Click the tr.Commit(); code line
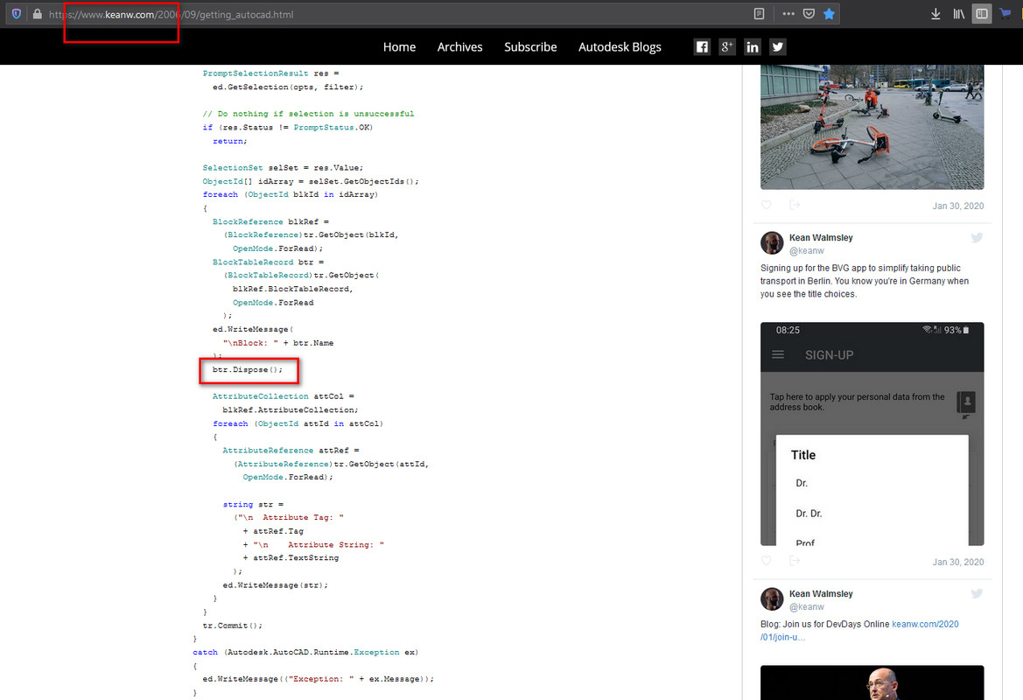The width and height of the screenshot is (1023, 700). point(232,625)
